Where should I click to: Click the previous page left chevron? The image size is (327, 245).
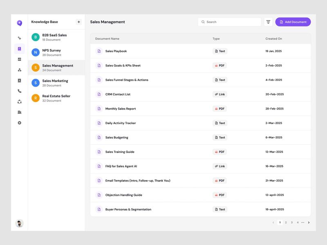click(273, 223)
